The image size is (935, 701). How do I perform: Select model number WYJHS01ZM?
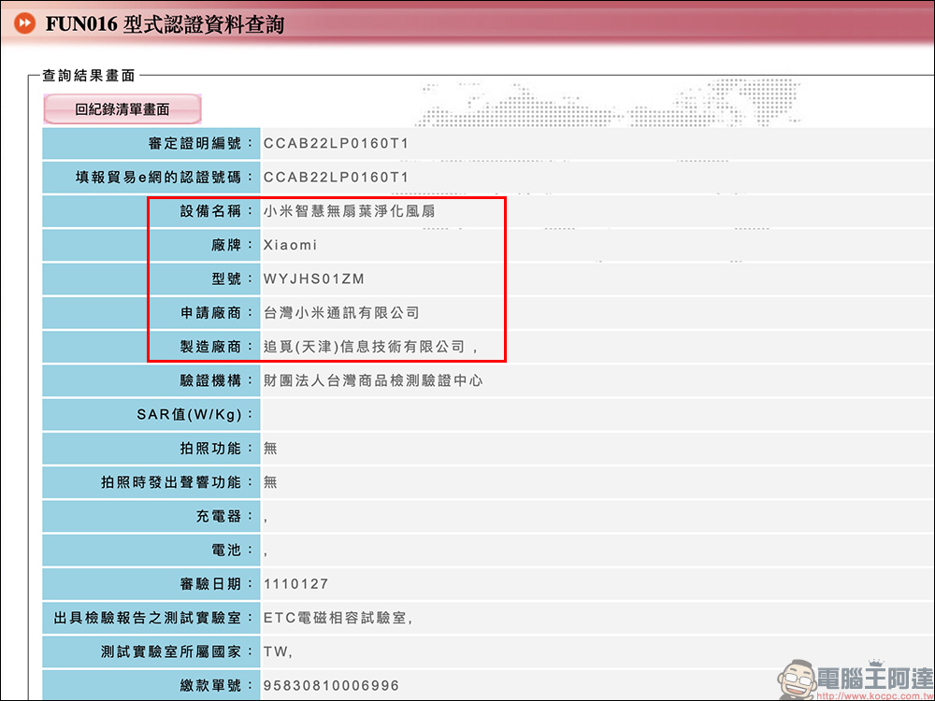pyautogui.click(x=314, y=279)
